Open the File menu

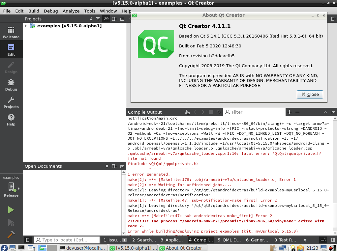click(7, 11)
